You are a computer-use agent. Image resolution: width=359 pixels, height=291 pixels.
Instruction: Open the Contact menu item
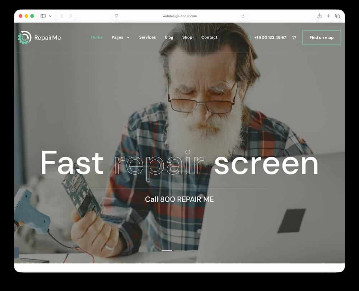tap(209, 37)
